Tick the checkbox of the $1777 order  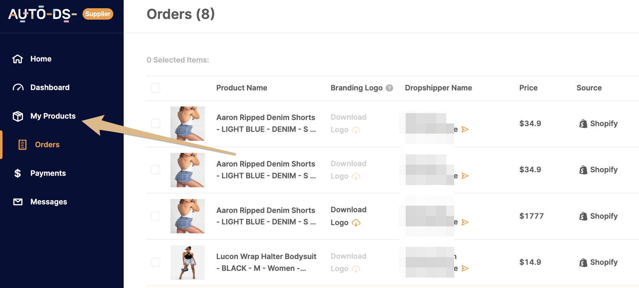click(x=155, y=216)
